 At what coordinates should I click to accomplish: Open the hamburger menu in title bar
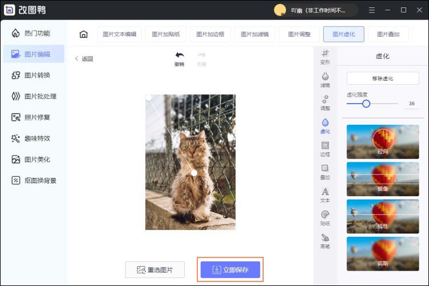(x=372, y=10)
